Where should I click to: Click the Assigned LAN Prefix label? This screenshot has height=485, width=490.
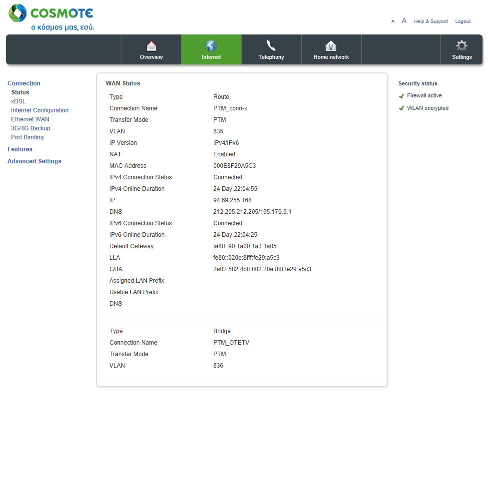pyautogui.click(x=137, y=281)
